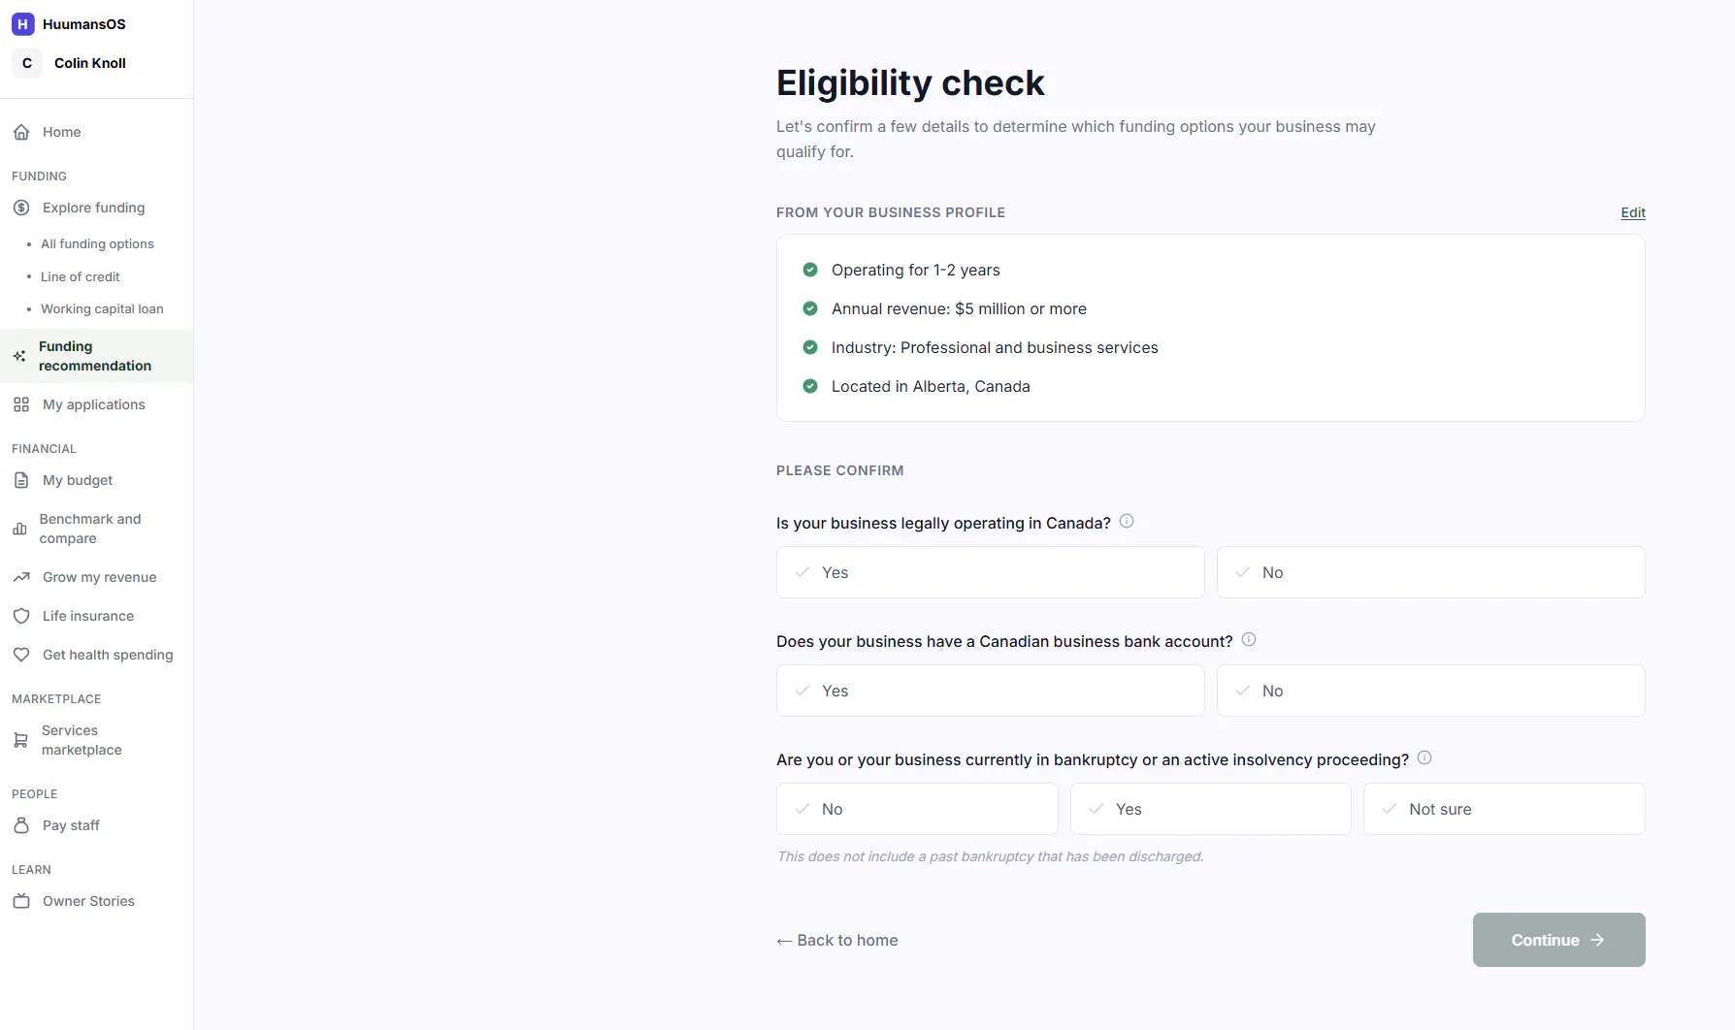Select Yes for current bankruptcy question
Screen dimensions: 1735x1030
[1210, 809]
